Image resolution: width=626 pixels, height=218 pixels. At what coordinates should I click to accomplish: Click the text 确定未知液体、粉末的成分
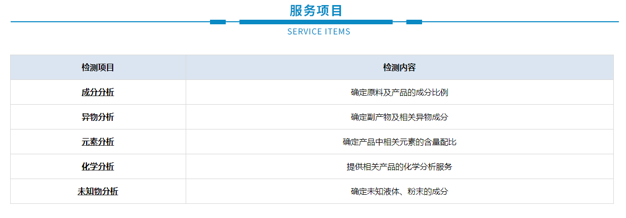(399, 192)
